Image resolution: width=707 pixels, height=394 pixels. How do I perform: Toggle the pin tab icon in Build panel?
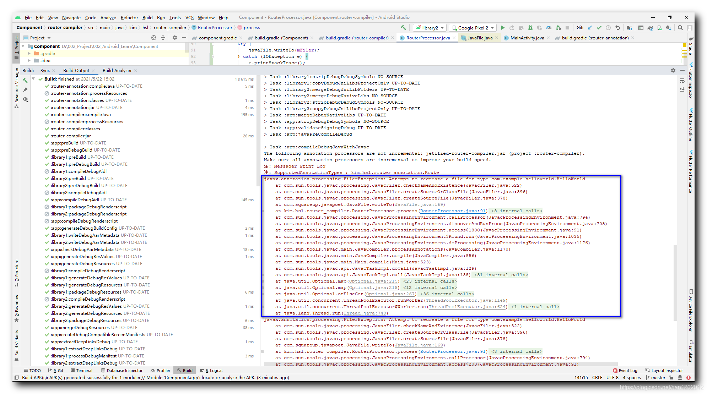coord(25,90)
